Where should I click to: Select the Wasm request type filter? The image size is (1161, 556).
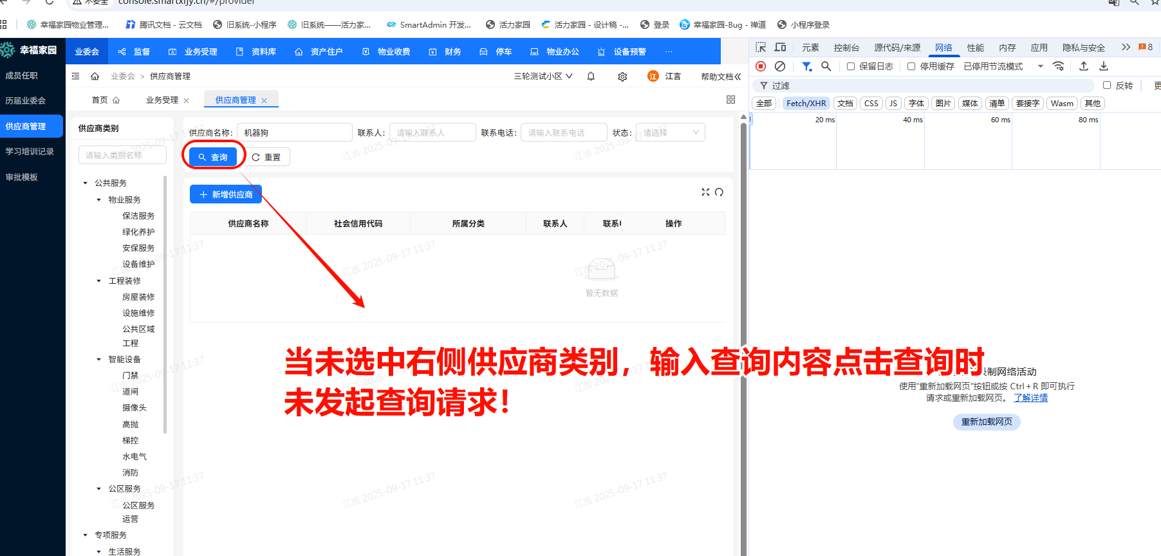(x=1062, y=104)
